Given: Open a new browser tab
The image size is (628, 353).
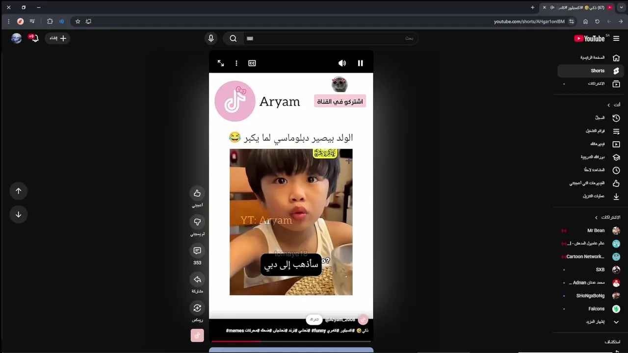Looking at the screenshot, I should [x=532, y=7].
